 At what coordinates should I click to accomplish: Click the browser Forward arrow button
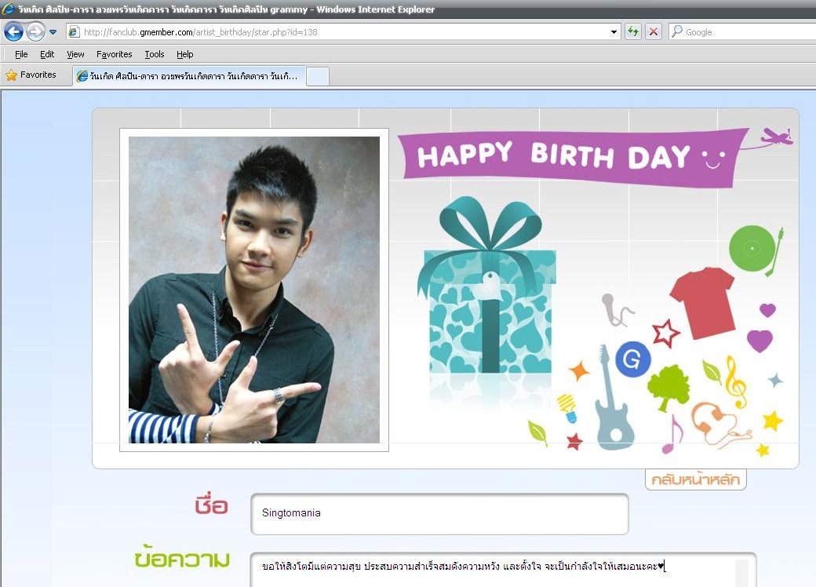35,31
